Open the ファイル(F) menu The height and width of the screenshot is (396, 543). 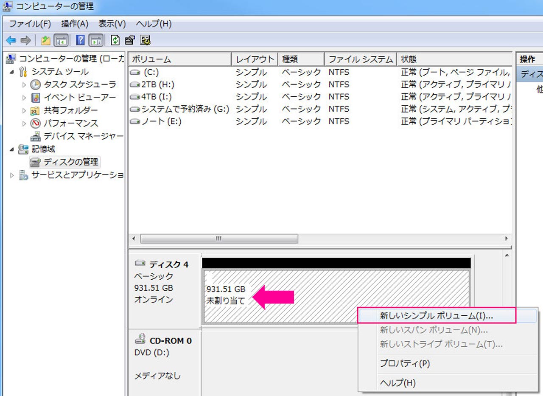(x=30, y=24)
